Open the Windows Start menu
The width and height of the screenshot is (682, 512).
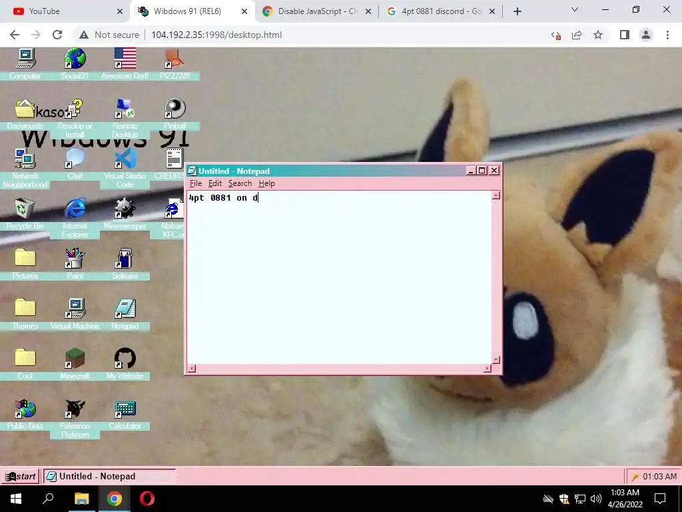tap(16, 499)
